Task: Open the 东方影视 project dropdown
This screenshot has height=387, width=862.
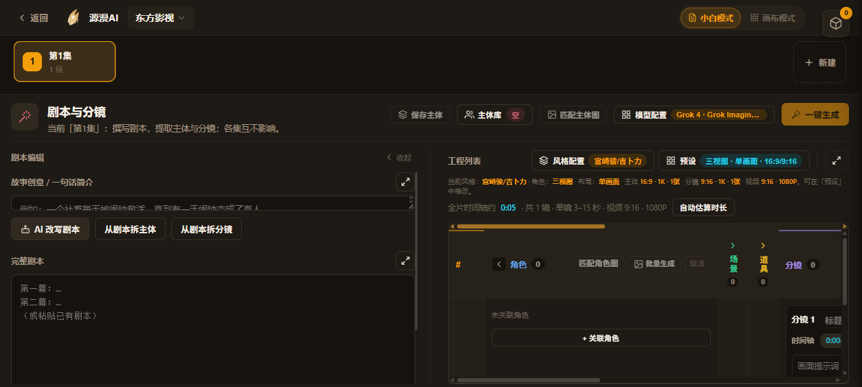Action: 160,18
